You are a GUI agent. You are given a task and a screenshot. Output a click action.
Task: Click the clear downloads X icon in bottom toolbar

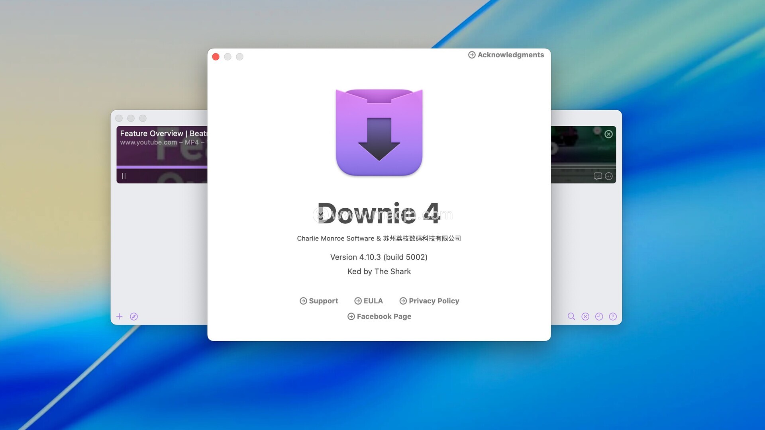coord(585,317)
